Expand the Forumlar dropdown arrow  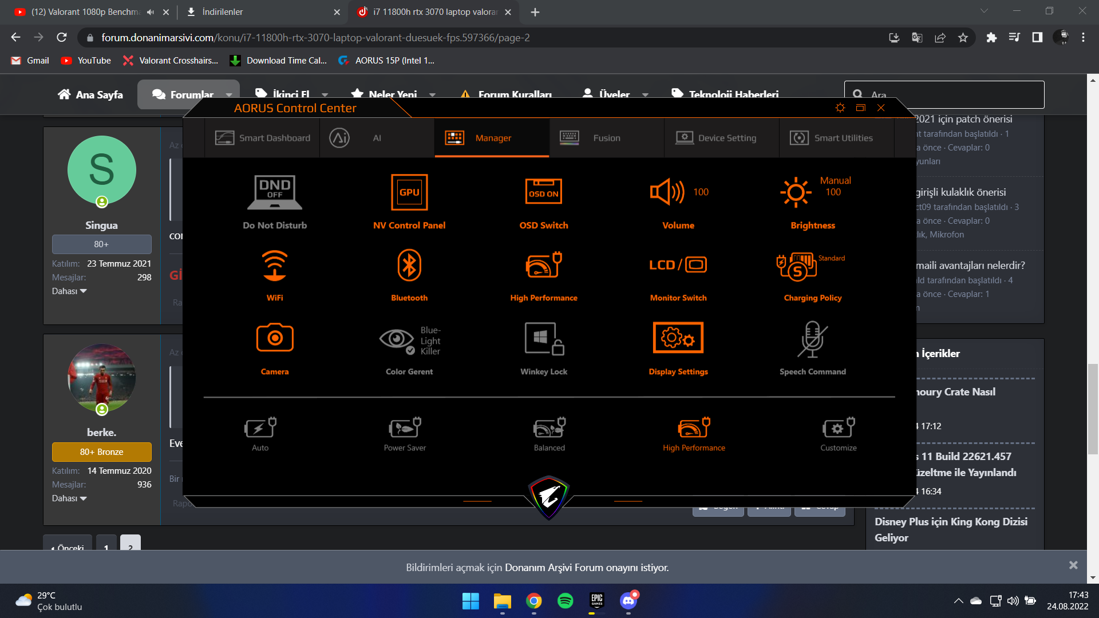click(x=229, y=95)
